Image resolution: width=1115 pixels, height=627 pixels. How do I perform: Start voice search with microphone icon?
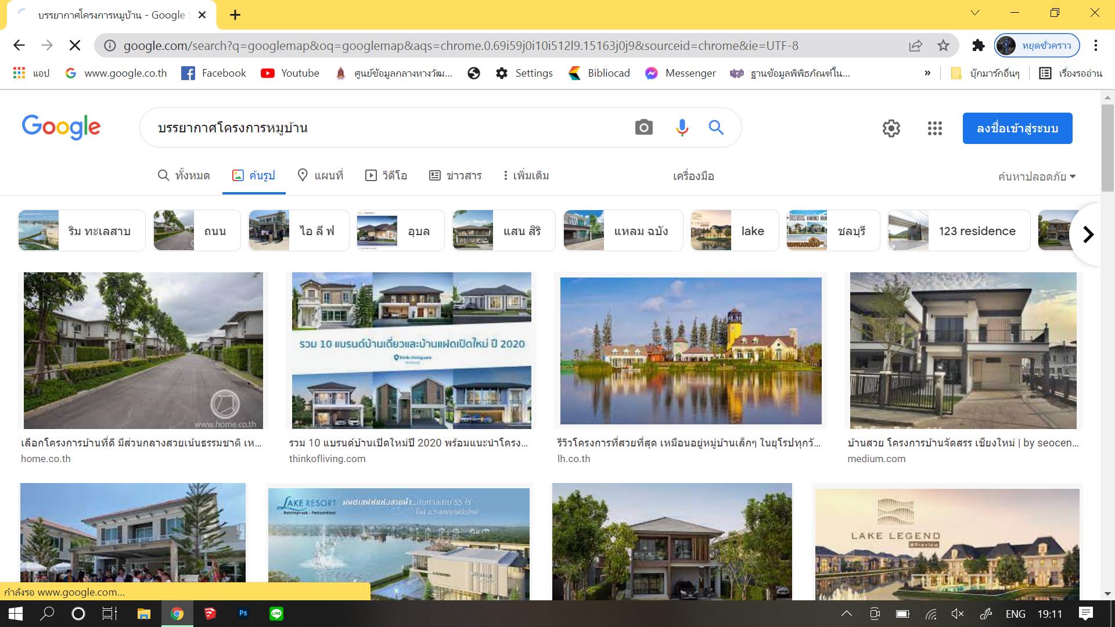[x=682, y=128]
